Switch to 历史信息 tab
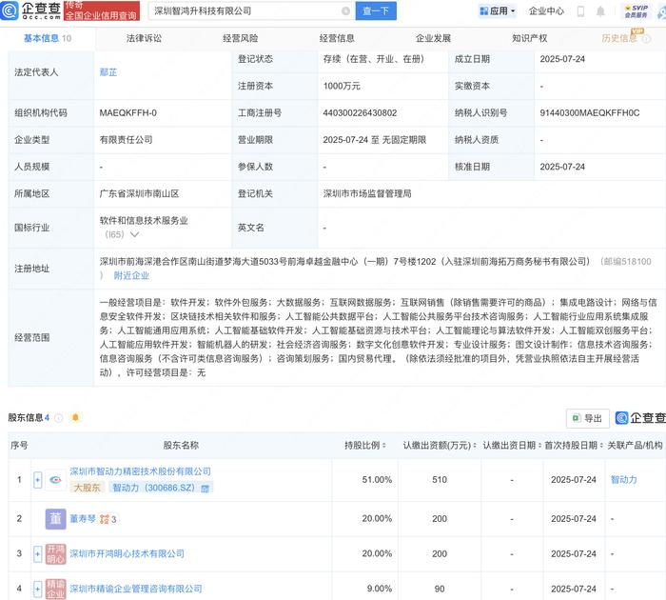 [x=619, y=38]
